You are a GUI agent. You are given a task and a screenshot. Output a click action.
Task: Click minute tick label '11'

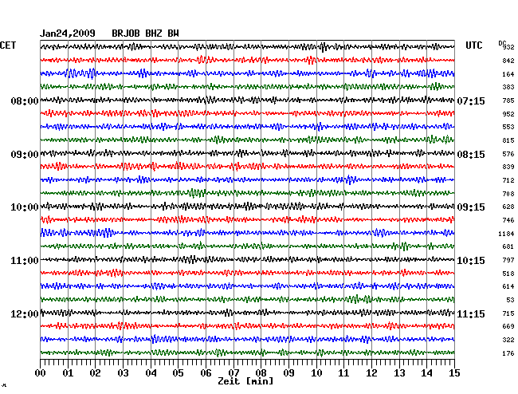[343, 372]
